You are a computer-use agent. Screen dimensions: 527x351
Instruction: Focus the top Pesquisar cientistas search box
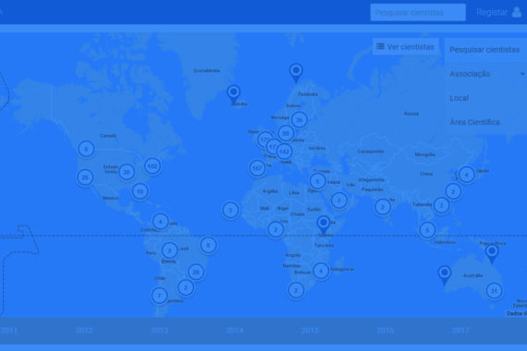(418, 12)
